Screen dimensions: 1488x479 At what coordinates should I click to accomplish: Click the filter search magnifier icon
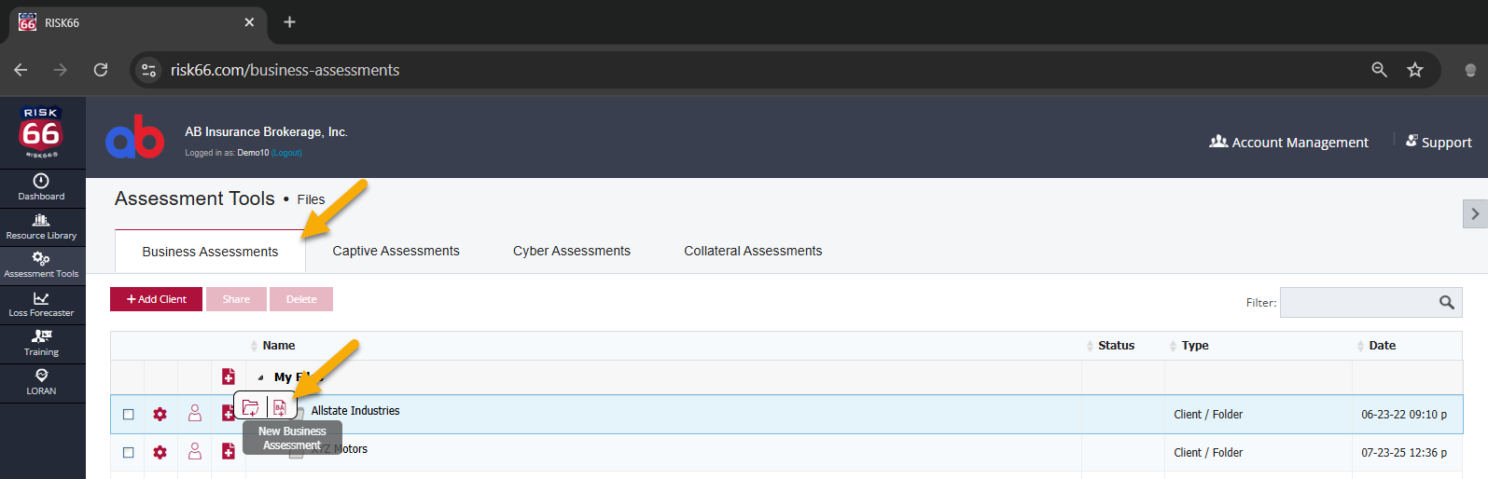coord(1447,302)
